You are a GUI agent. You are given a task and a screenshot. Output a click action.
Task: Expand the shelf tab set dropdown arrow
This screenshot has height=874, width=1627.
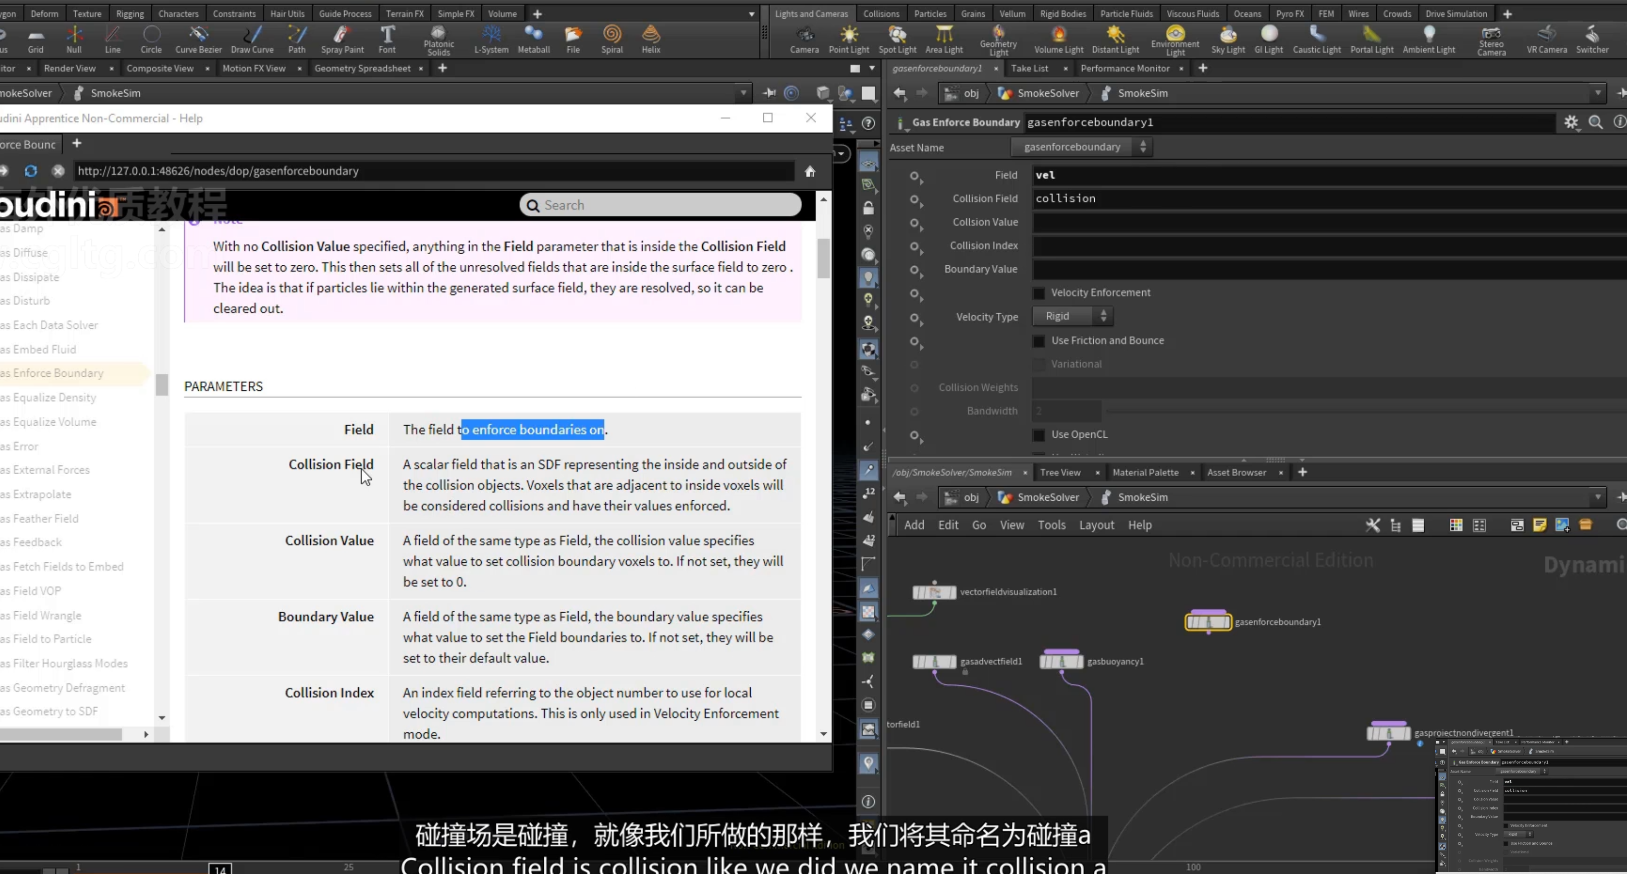pos(751,14)
